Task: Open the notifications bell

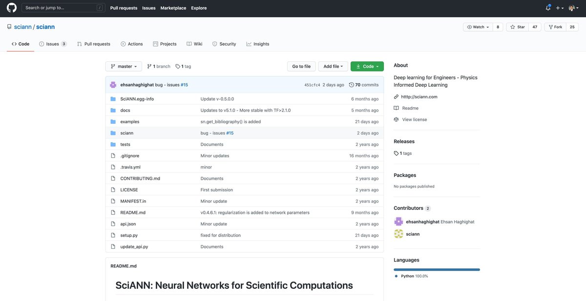Action: [x=548, y=8]
